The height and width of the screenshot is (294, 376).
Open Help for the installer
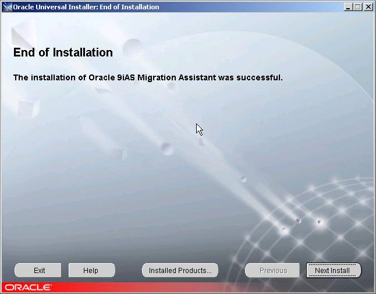91,270
